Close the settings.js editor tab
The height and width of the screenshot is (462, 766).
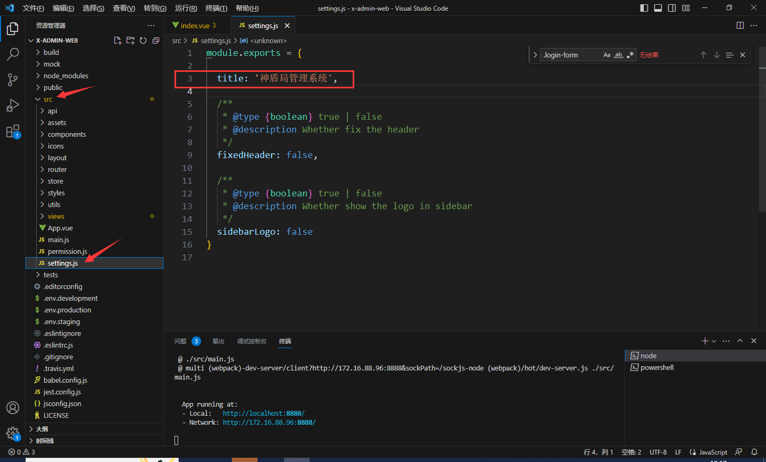287,26
